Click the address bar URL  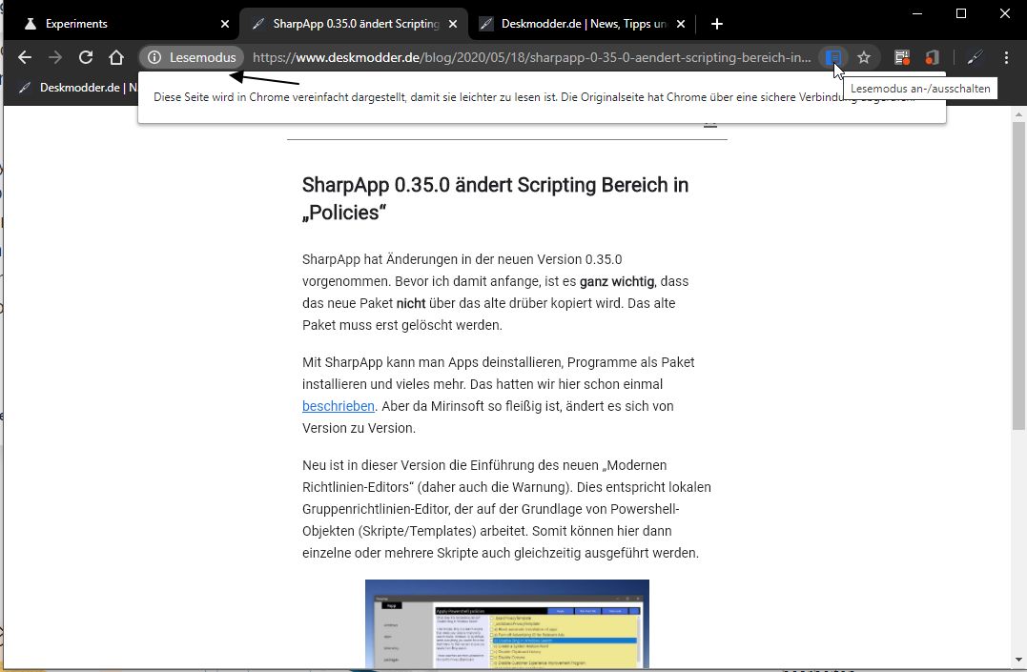click(531, 57)
